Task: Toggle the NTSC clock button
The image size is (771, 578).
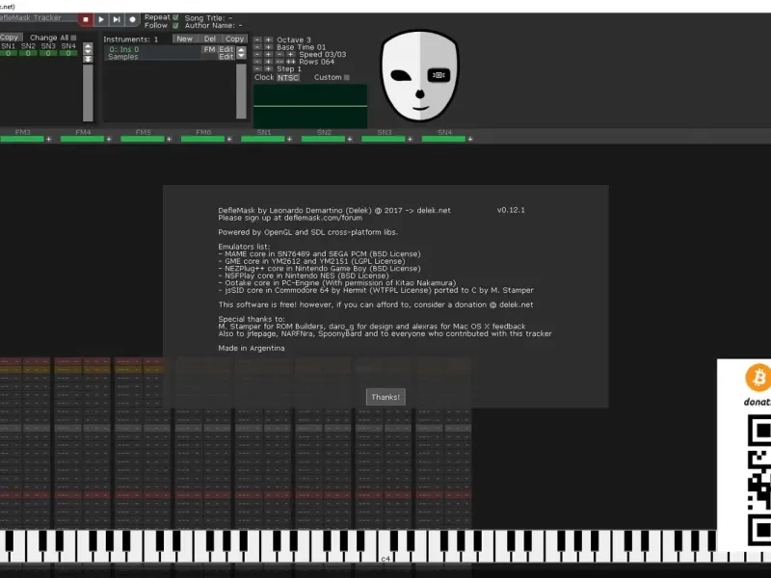Action: [288, 78]
